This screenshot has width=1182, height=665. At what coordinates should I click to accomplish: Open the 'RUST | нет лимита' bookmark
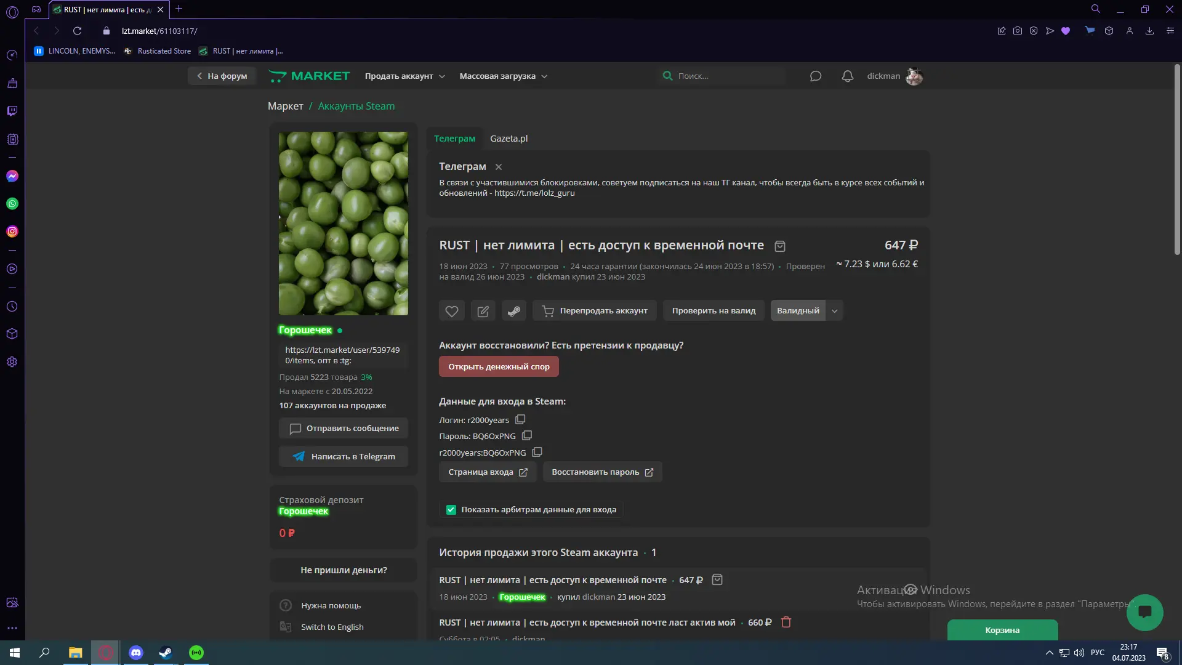(x=241, y=51)
